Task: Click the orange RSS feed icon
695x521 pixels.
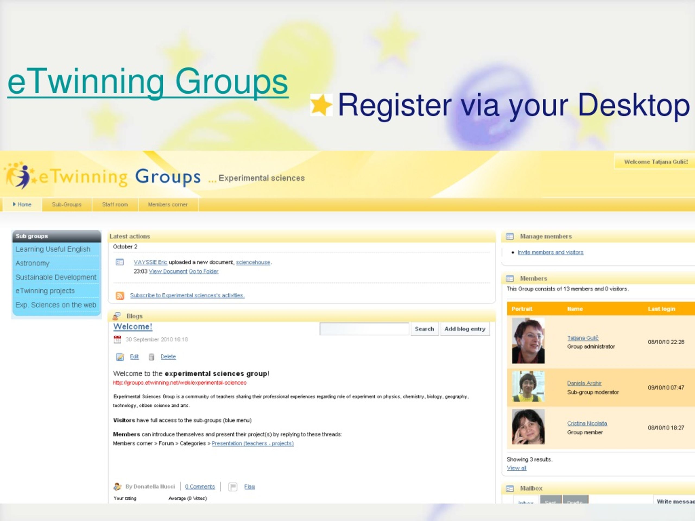Action: pyautogui.click(x=120, y=296)
